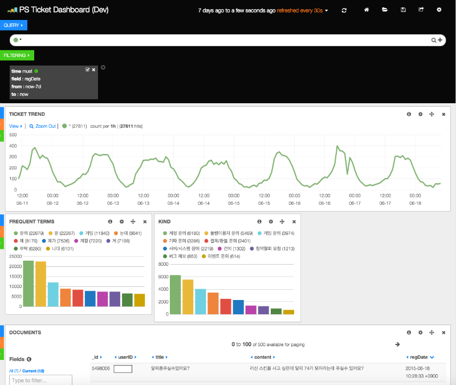Toggle the green query color dot
This screenshot has height=385, width=456.
tap(16, 40)
